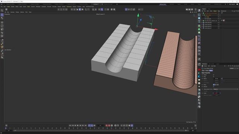Toggle the Ellipse checkbox
The width and height of the screenshot is (239, 134).
[213, 75]
